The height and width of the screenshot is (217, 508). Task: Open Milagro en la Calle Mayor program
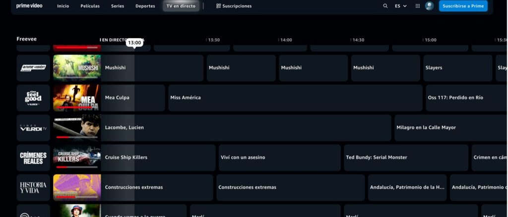451,128
